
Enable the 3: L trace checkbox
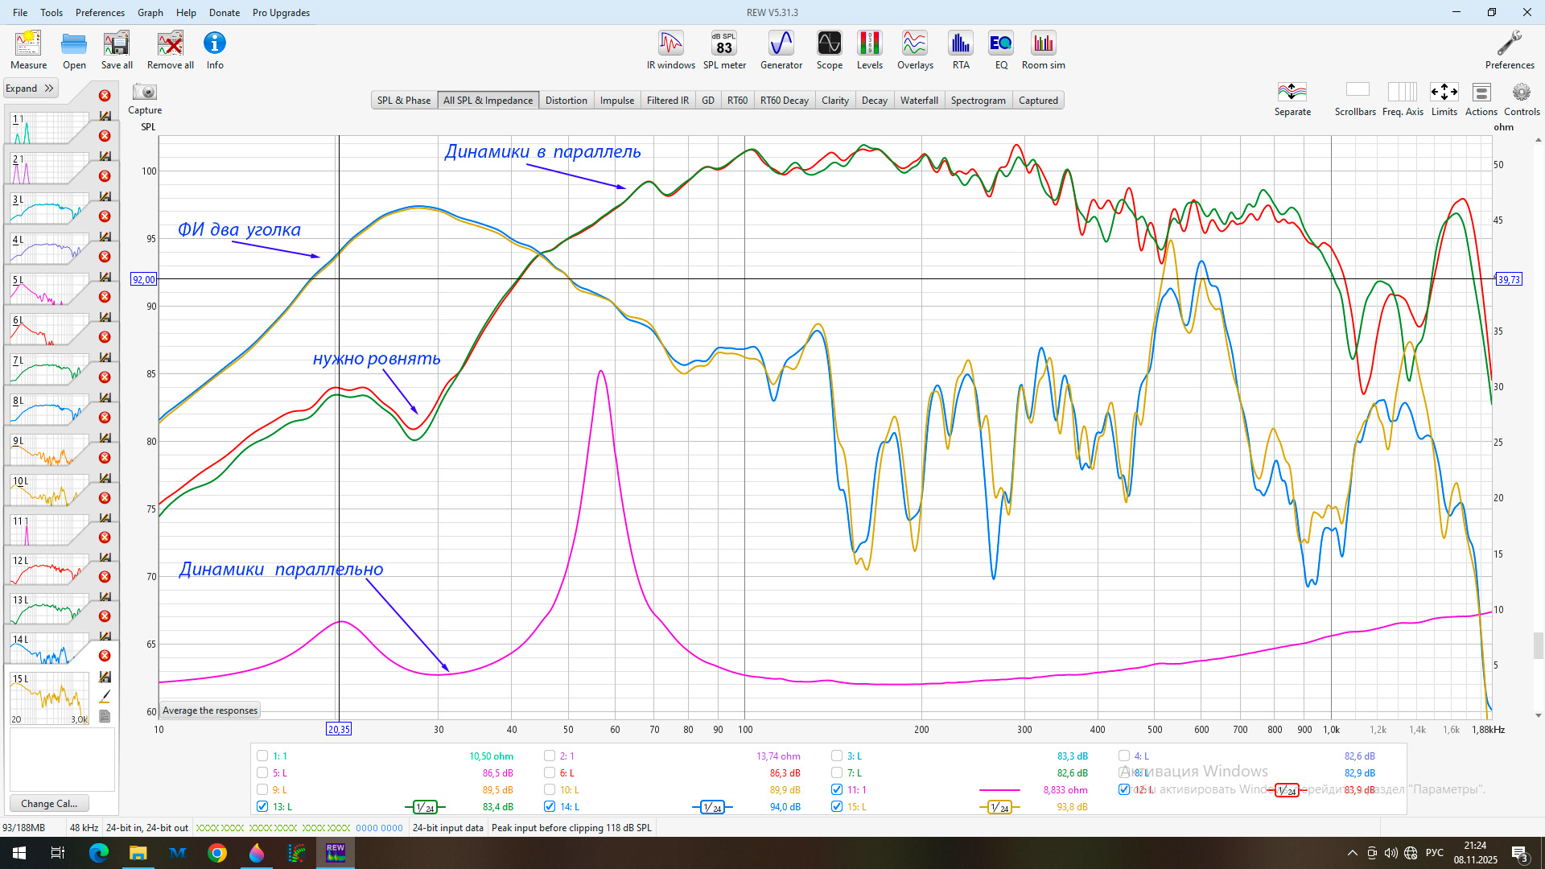[x=837, y=756]
